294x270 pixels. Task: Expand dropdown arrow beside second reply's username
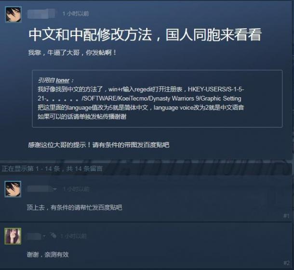click(44, 236)
